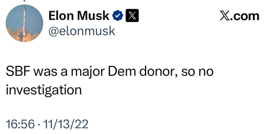Click the black square X affiliation badge

(132, 16)
